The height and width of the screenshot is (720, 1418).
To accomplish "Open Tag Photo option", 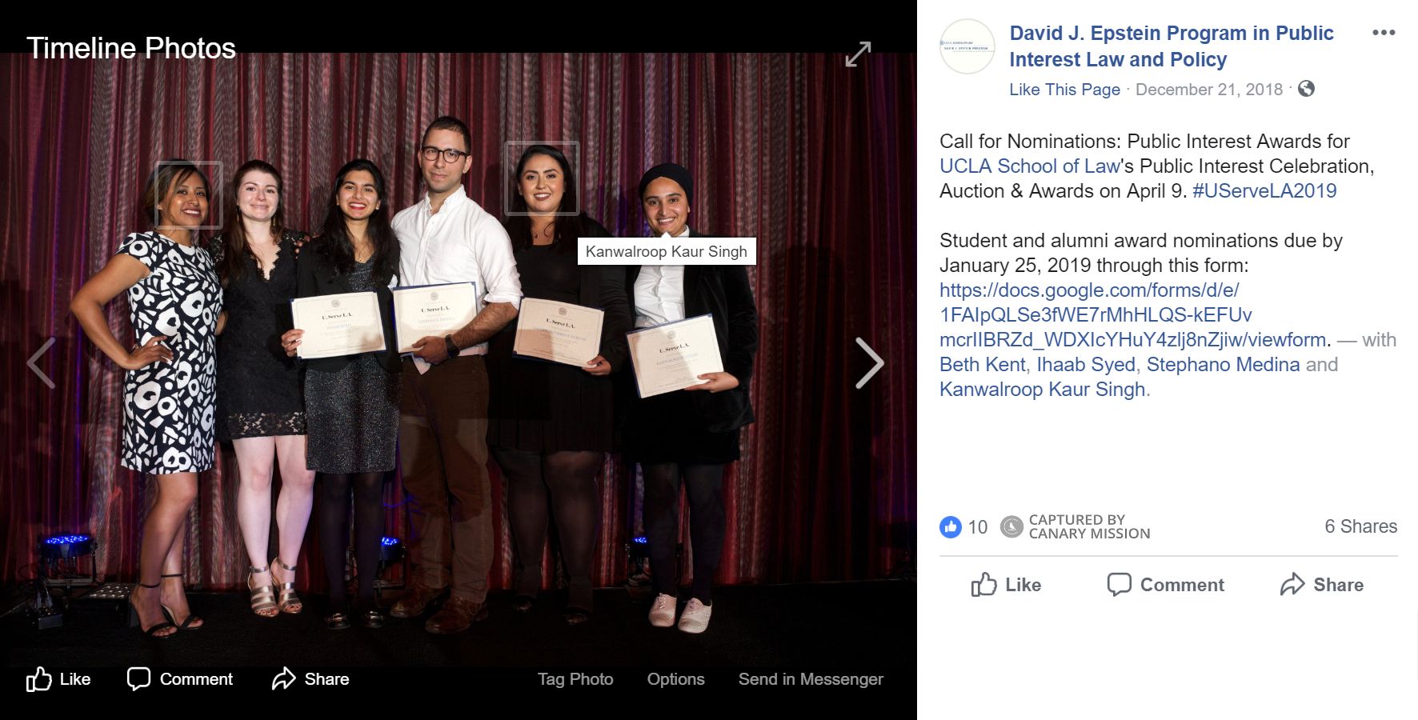I will (575, 679).
